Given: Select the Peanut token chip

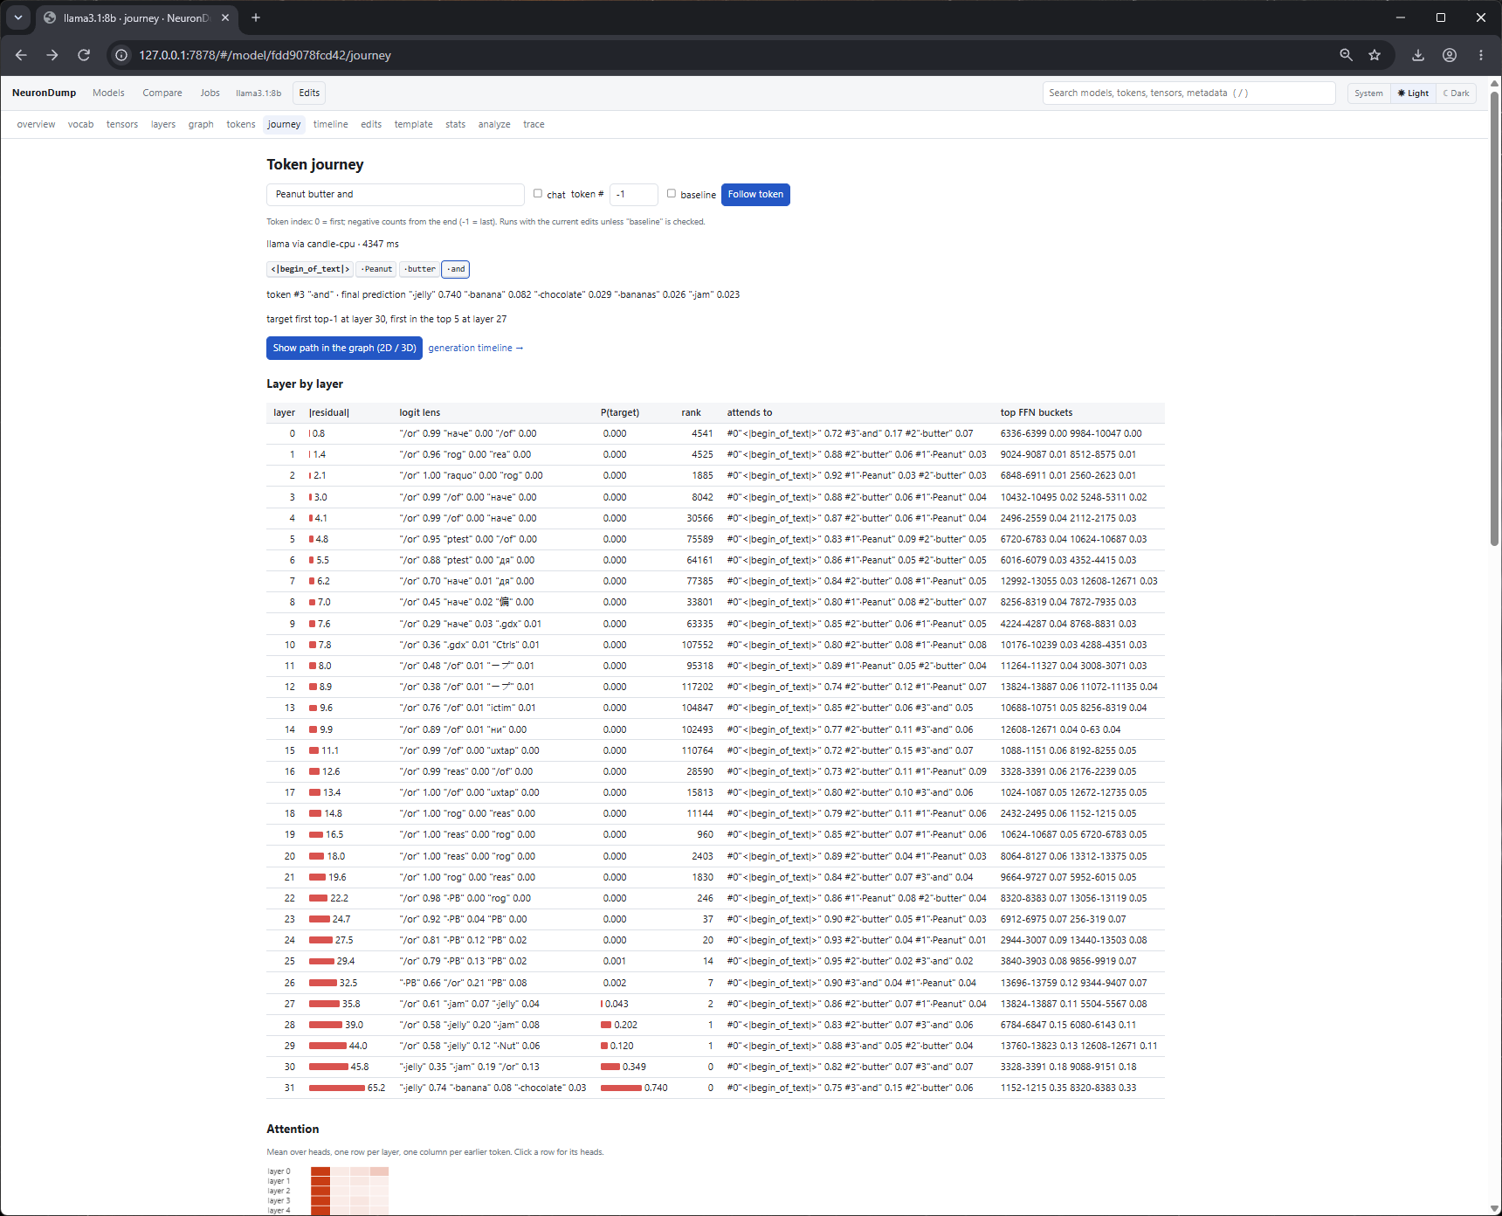Looking at the screenshot, I should [x=376, y=269].
